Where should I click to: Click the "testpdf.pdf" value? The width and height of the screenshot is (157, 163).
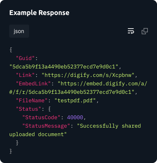pos(75,100)
